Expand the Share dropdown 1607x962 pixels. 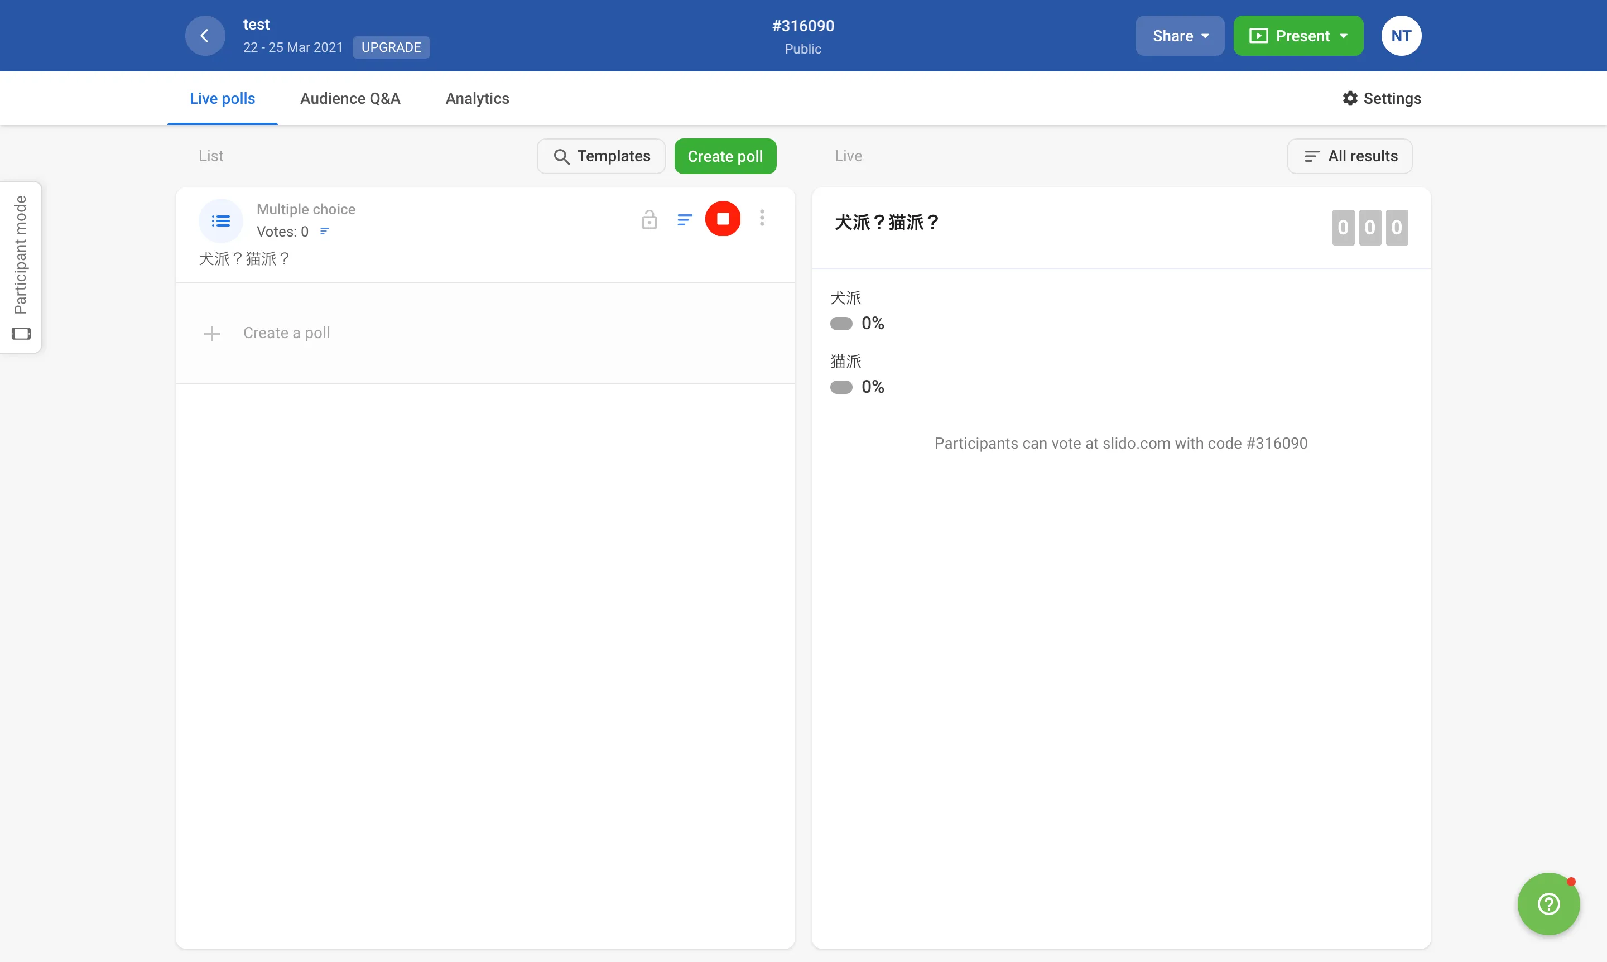(1179, 36)
